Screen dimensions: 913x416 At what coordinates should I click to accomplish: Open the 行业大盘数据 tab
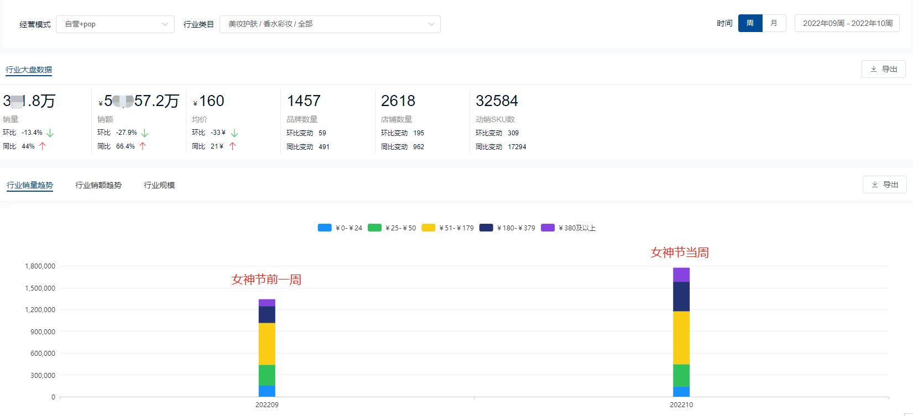(29, 70)
